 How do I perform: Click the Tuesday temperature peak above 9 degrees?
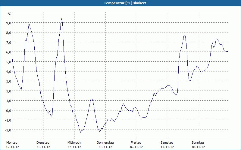pos(61,18)
